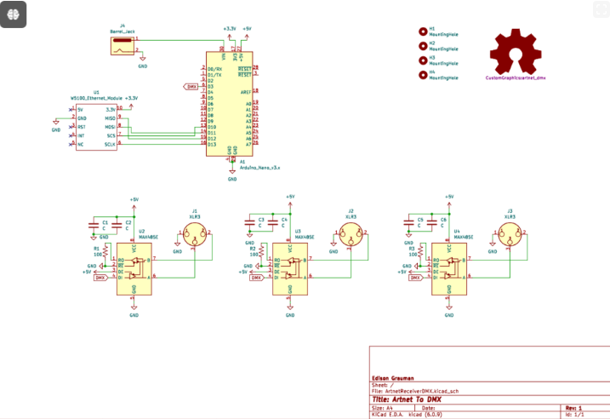Image resolution: width=610 pixels, height=419 pixels.
Task: Click the 'KiCad E.D.A. kicad (6.0.9)' text
Action: coord(407,415)
